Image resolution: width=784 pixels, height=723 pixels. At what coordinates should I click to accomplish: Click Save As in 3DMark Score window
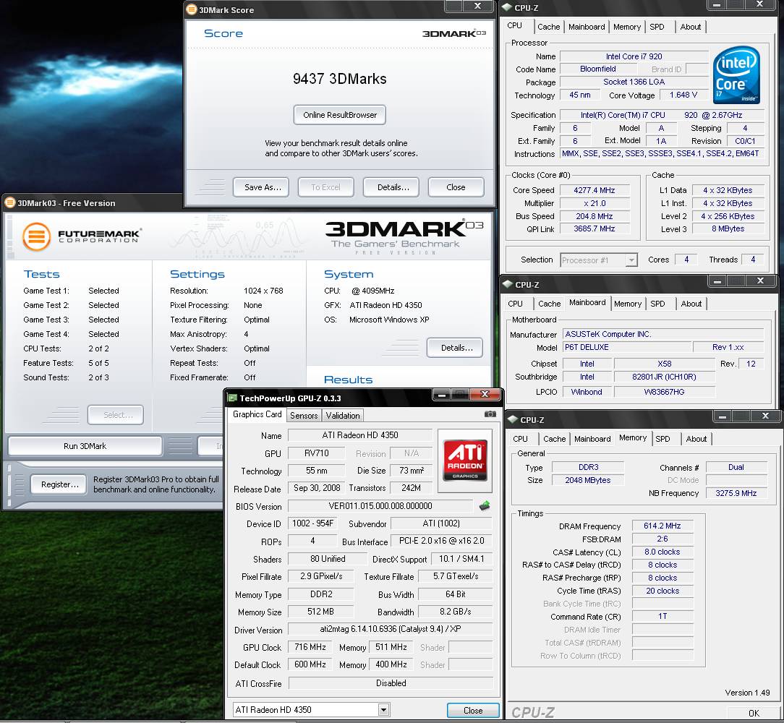point(261,187)
